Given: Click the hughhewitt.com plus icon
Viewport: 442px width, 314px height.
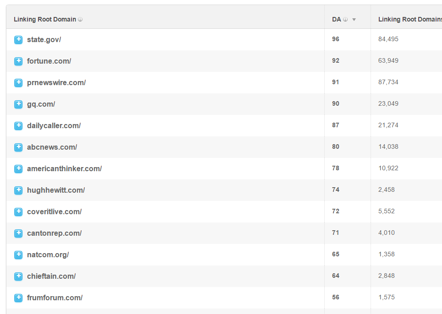Looking at the screenshot, I should coord(18,190).
